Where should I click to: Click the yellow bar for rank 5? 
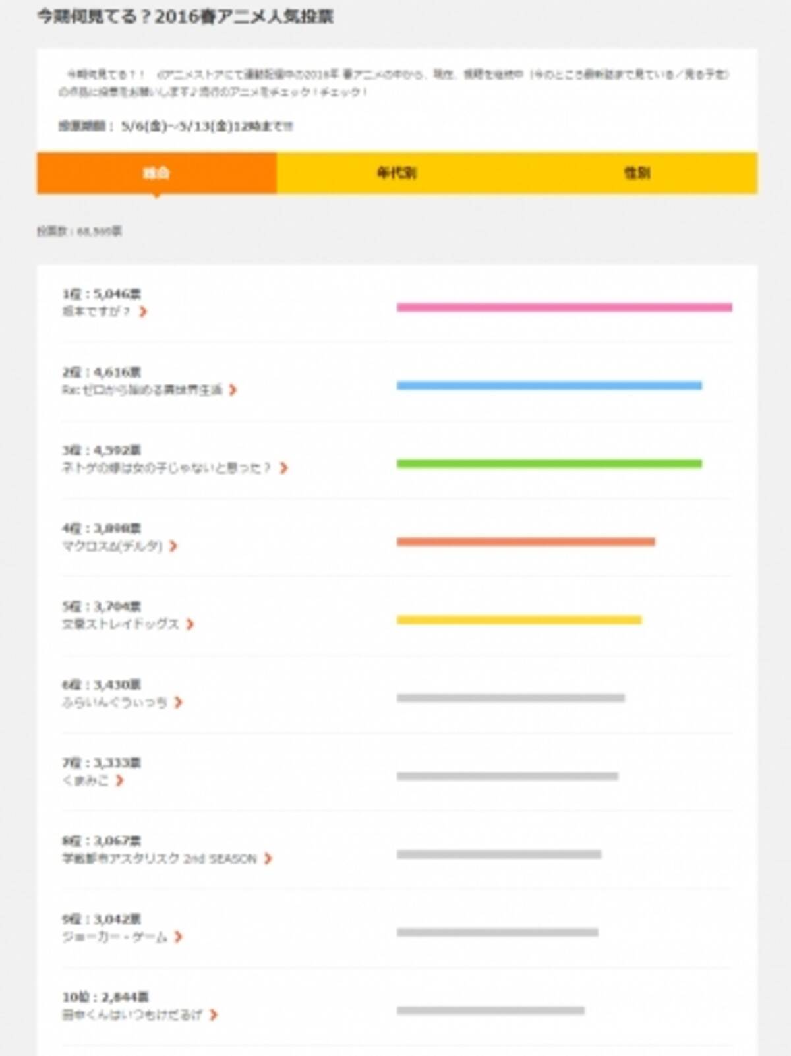pos(519,620)
